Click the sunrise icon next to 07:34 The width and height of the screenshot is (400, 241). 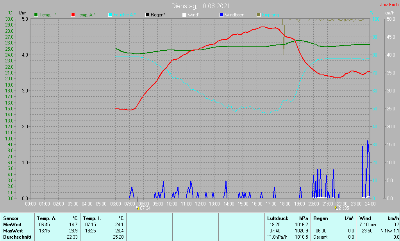[138, 208]
